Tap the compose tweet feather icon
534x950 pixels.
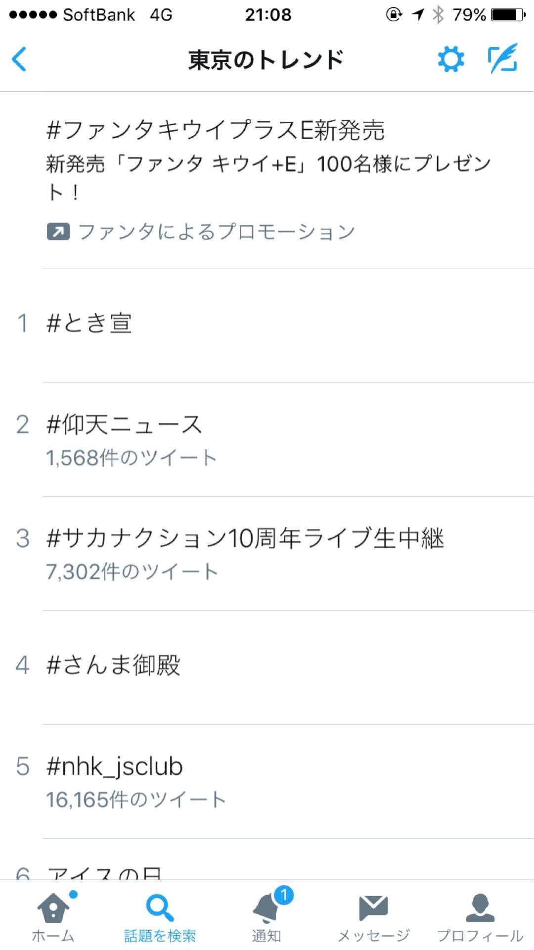(503, 58)
